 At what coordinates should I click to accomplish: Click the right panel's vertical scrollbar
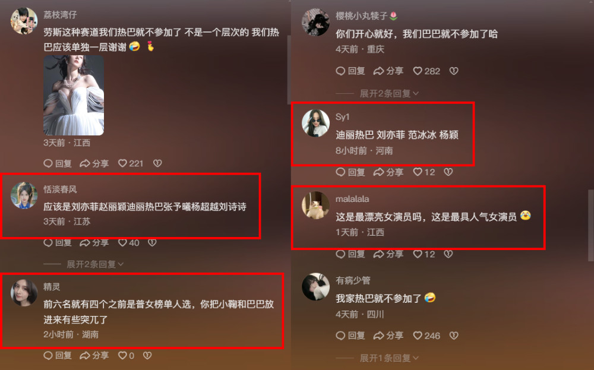click(590, 225)
